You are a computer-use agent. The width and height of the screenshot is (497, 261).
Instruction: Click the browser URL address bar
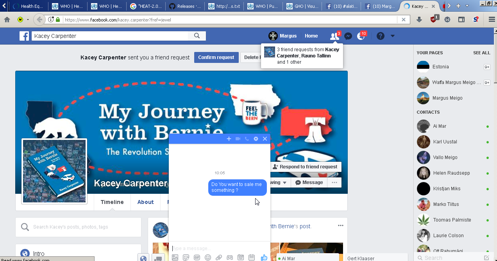(x=231, y=20)
